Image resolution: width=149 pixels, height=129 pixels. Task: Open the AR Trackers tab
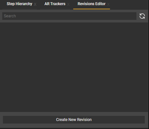click(x=55, y=4)
